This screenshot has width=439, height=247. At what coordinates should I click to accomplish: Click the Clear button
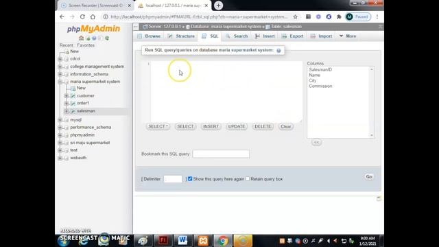pyautogui.click(x=286, y=126)
